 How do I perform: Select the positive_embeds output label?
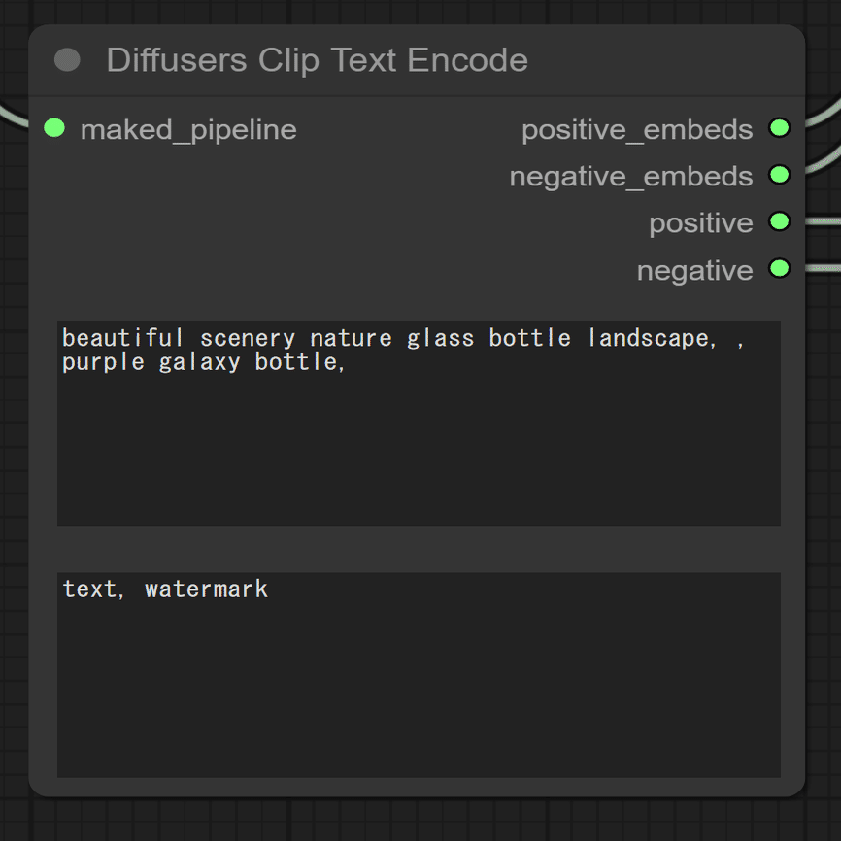pos(637,130)
